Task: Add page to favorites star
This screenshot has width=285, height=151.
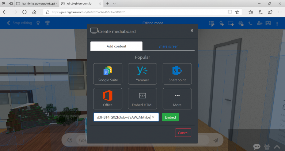Action: point(237,12)
